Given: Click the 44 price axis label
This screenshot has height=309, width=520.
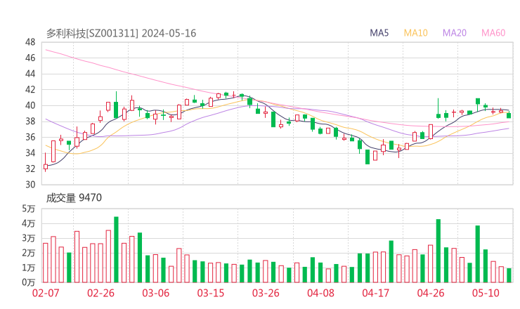Looking at the screenshot, I should coord(30,74).
